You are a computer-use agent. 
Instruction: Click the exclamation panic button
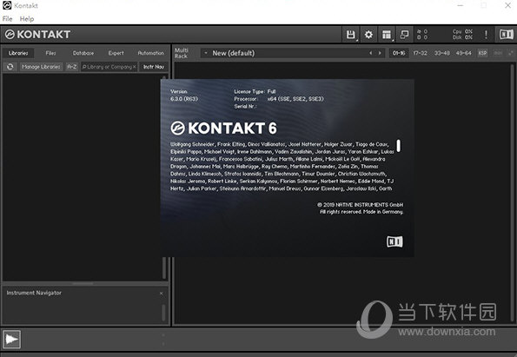(x=486, y=34)
